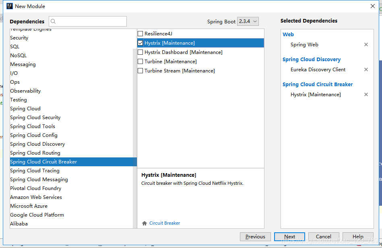Select Spring Web in selected dependencies
This screenshot has height=248, width=382.
304,45
